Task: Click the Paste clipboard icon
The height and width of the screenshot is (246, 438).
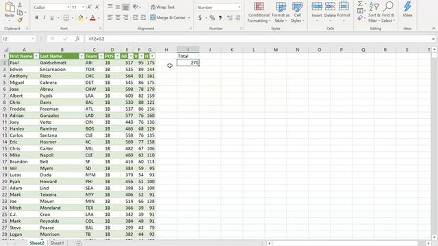Action: tap(10, 8)
